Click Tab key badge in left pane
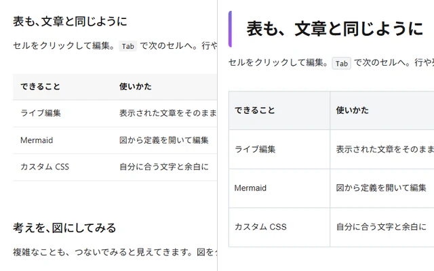This screenshot has height=271, width=434. tap(128, 46)
